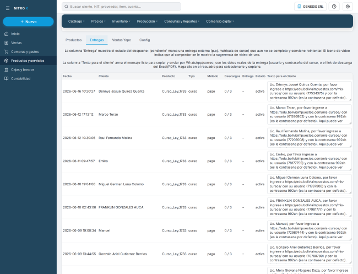
Task: Click the NITRO X logo
Action: tap(20, 8)
